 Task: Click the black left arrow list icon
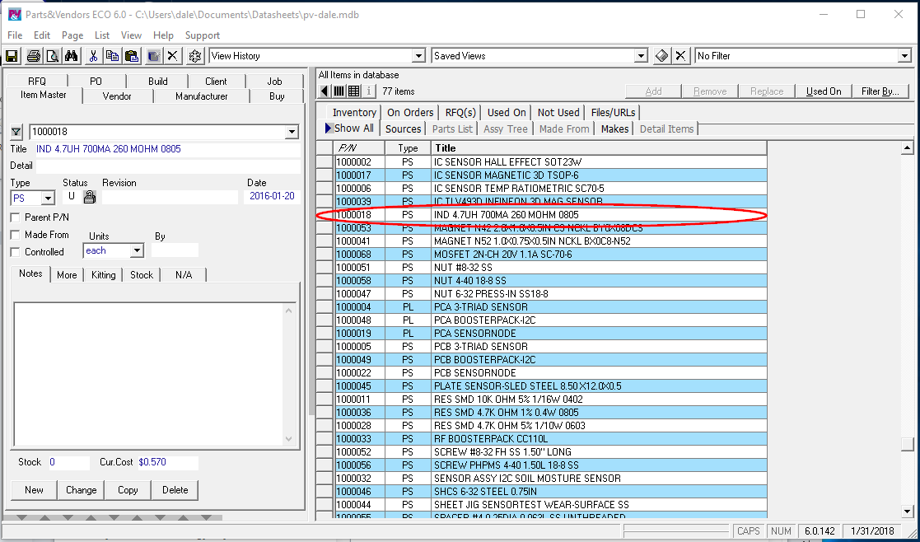pos(325,91)
